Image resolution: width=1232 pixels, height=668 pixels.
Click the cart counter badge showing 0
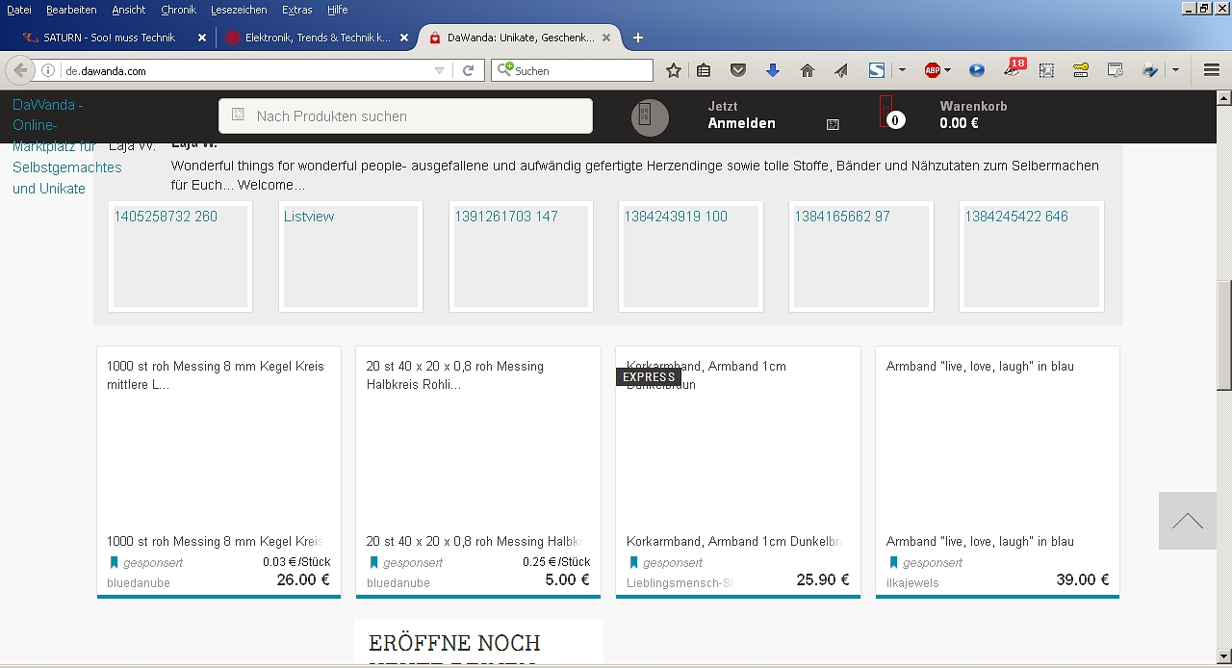pyautogui.click(x=895, y=120)
